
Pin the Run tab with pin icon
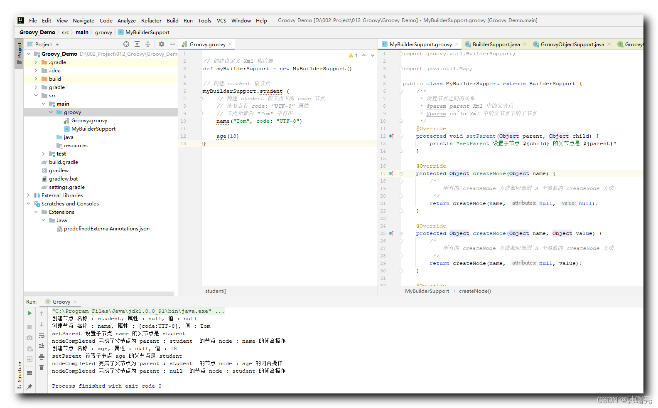tap(29, 387)
